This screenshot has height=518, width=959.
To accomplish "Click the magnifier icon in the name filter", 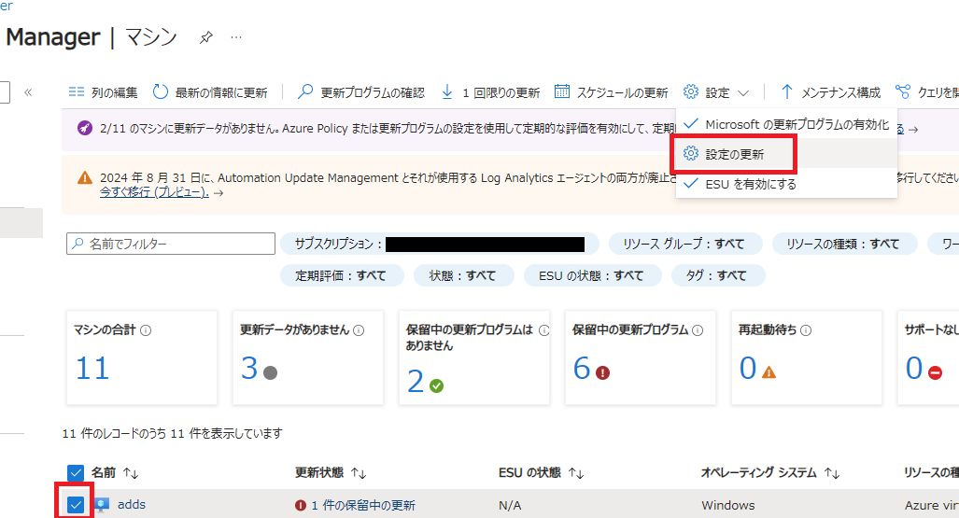I will tap(78, 244).
